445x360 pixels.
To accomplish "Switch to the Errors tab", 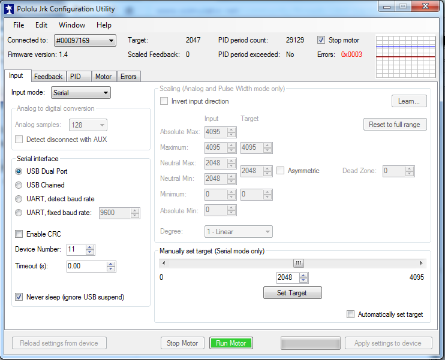I will (128, 77).
